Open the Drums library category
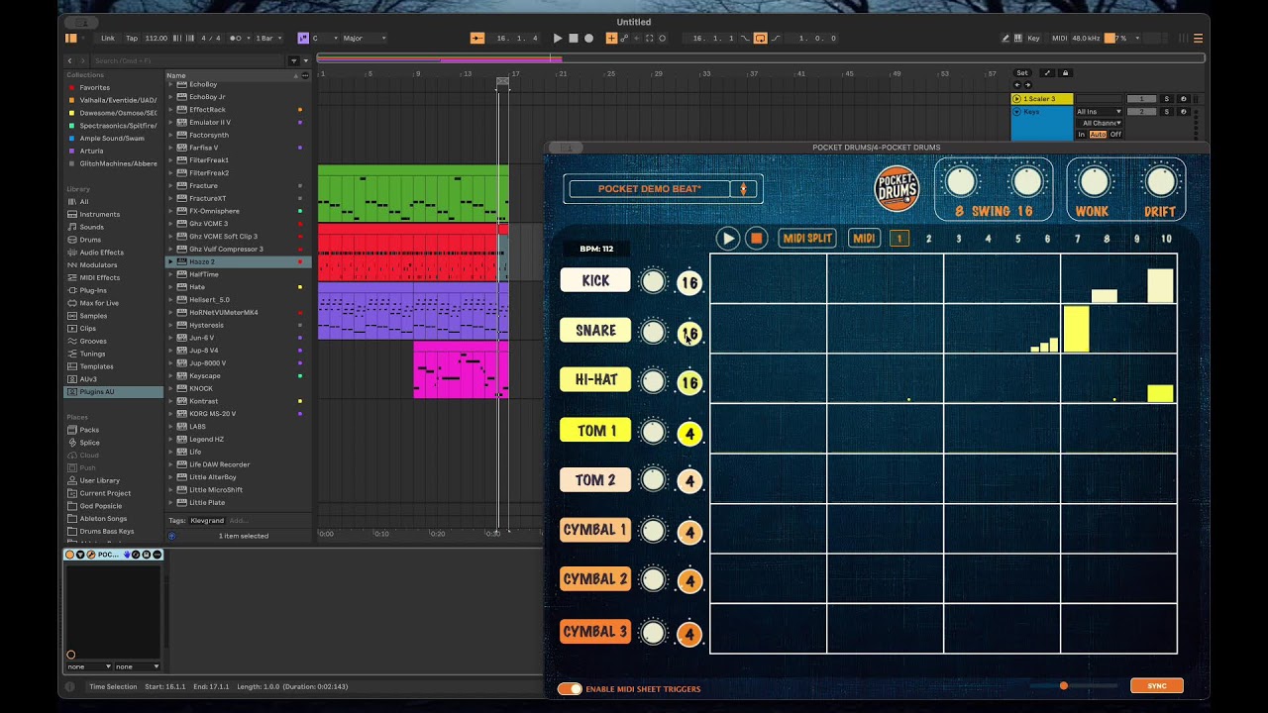Image resolution: width=1268 pixels, height=713 pixels. tap(90, 240)
